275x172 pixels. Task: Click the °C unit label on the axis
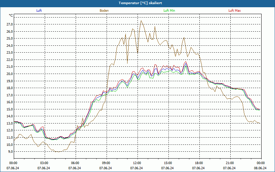click(11, 15)
